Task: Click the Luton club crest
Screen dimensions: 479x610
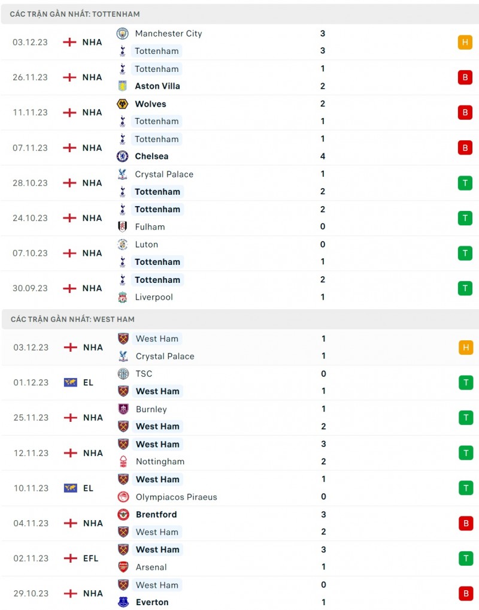Action: [x=122, y=244]
